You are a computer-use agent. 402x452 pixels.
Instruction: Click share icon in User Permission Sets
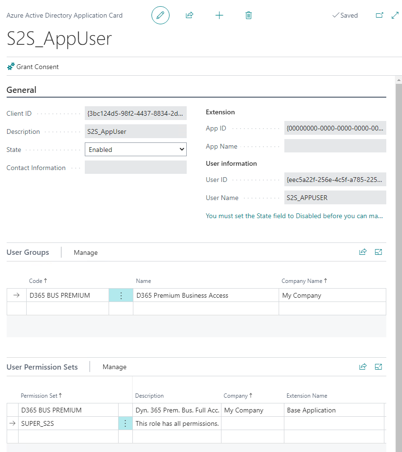(363, 367)
